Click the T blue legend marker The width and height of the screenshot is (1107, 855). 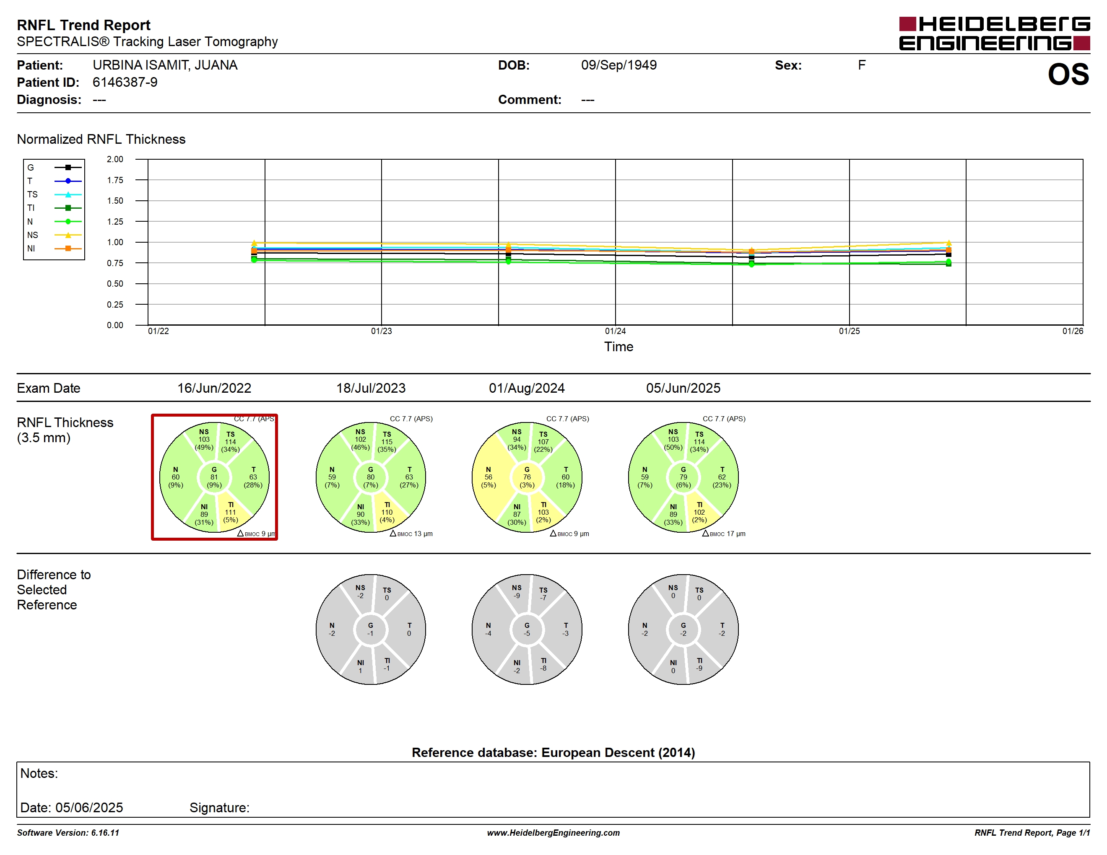click(68, 181)
